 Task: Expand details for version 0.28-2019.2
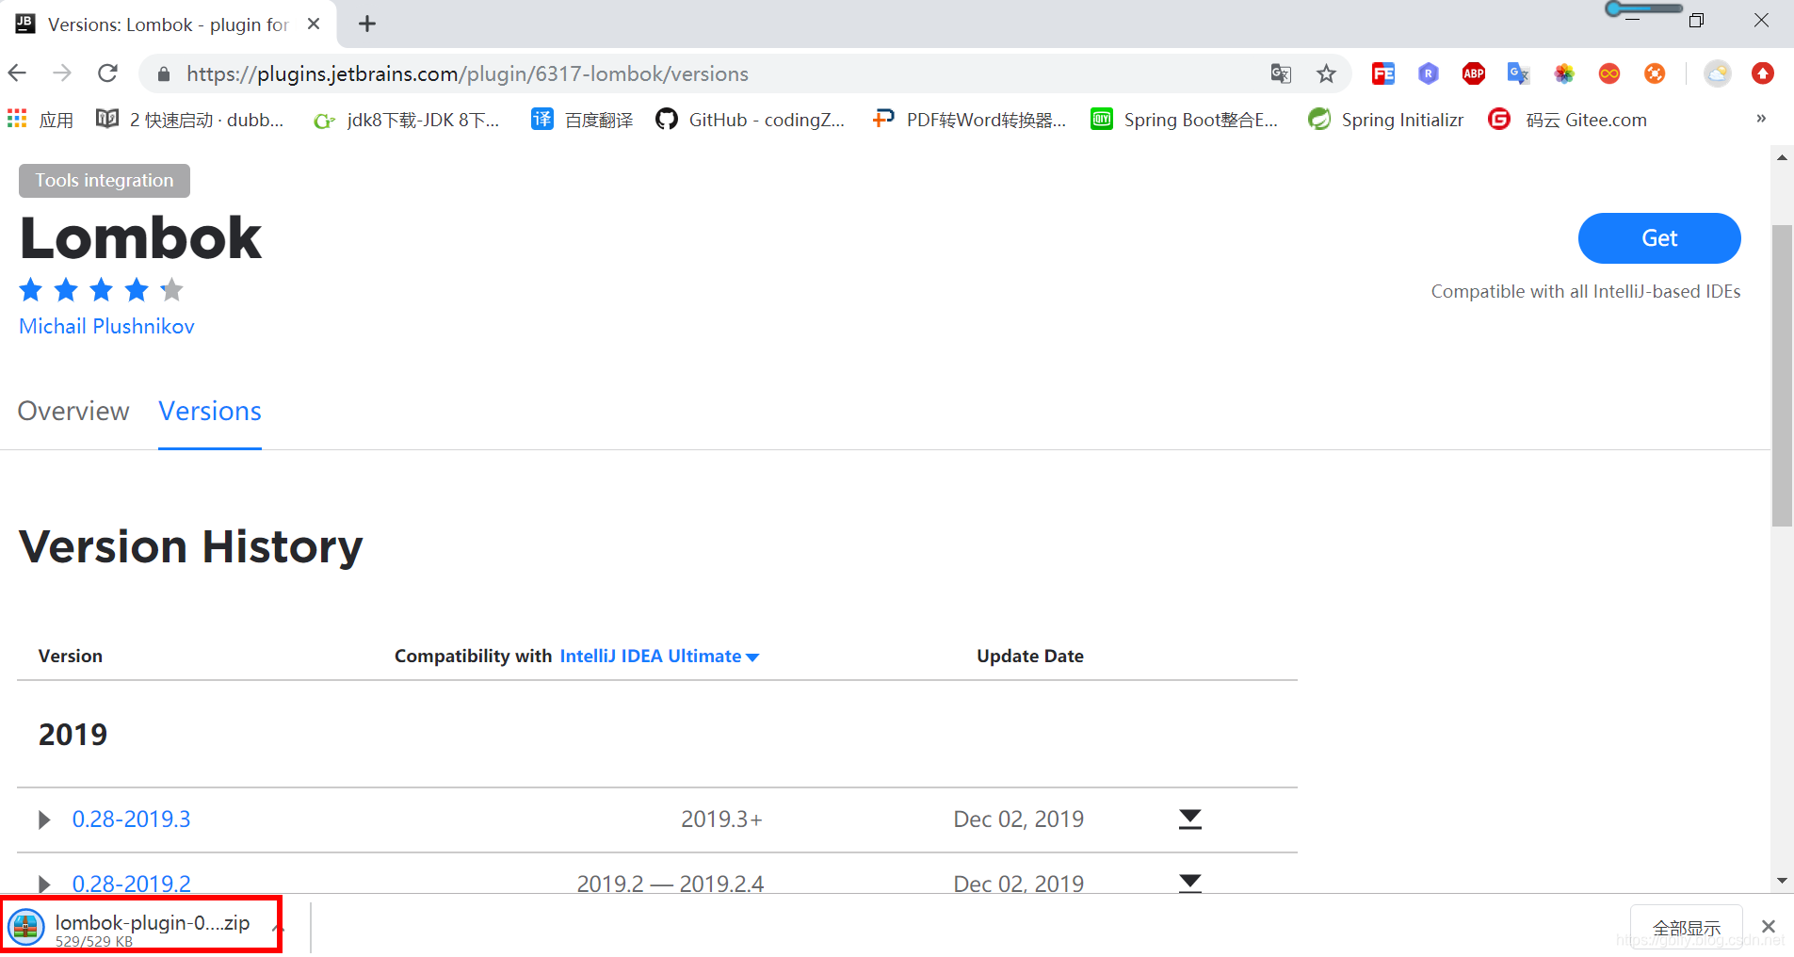click(43, 884)
